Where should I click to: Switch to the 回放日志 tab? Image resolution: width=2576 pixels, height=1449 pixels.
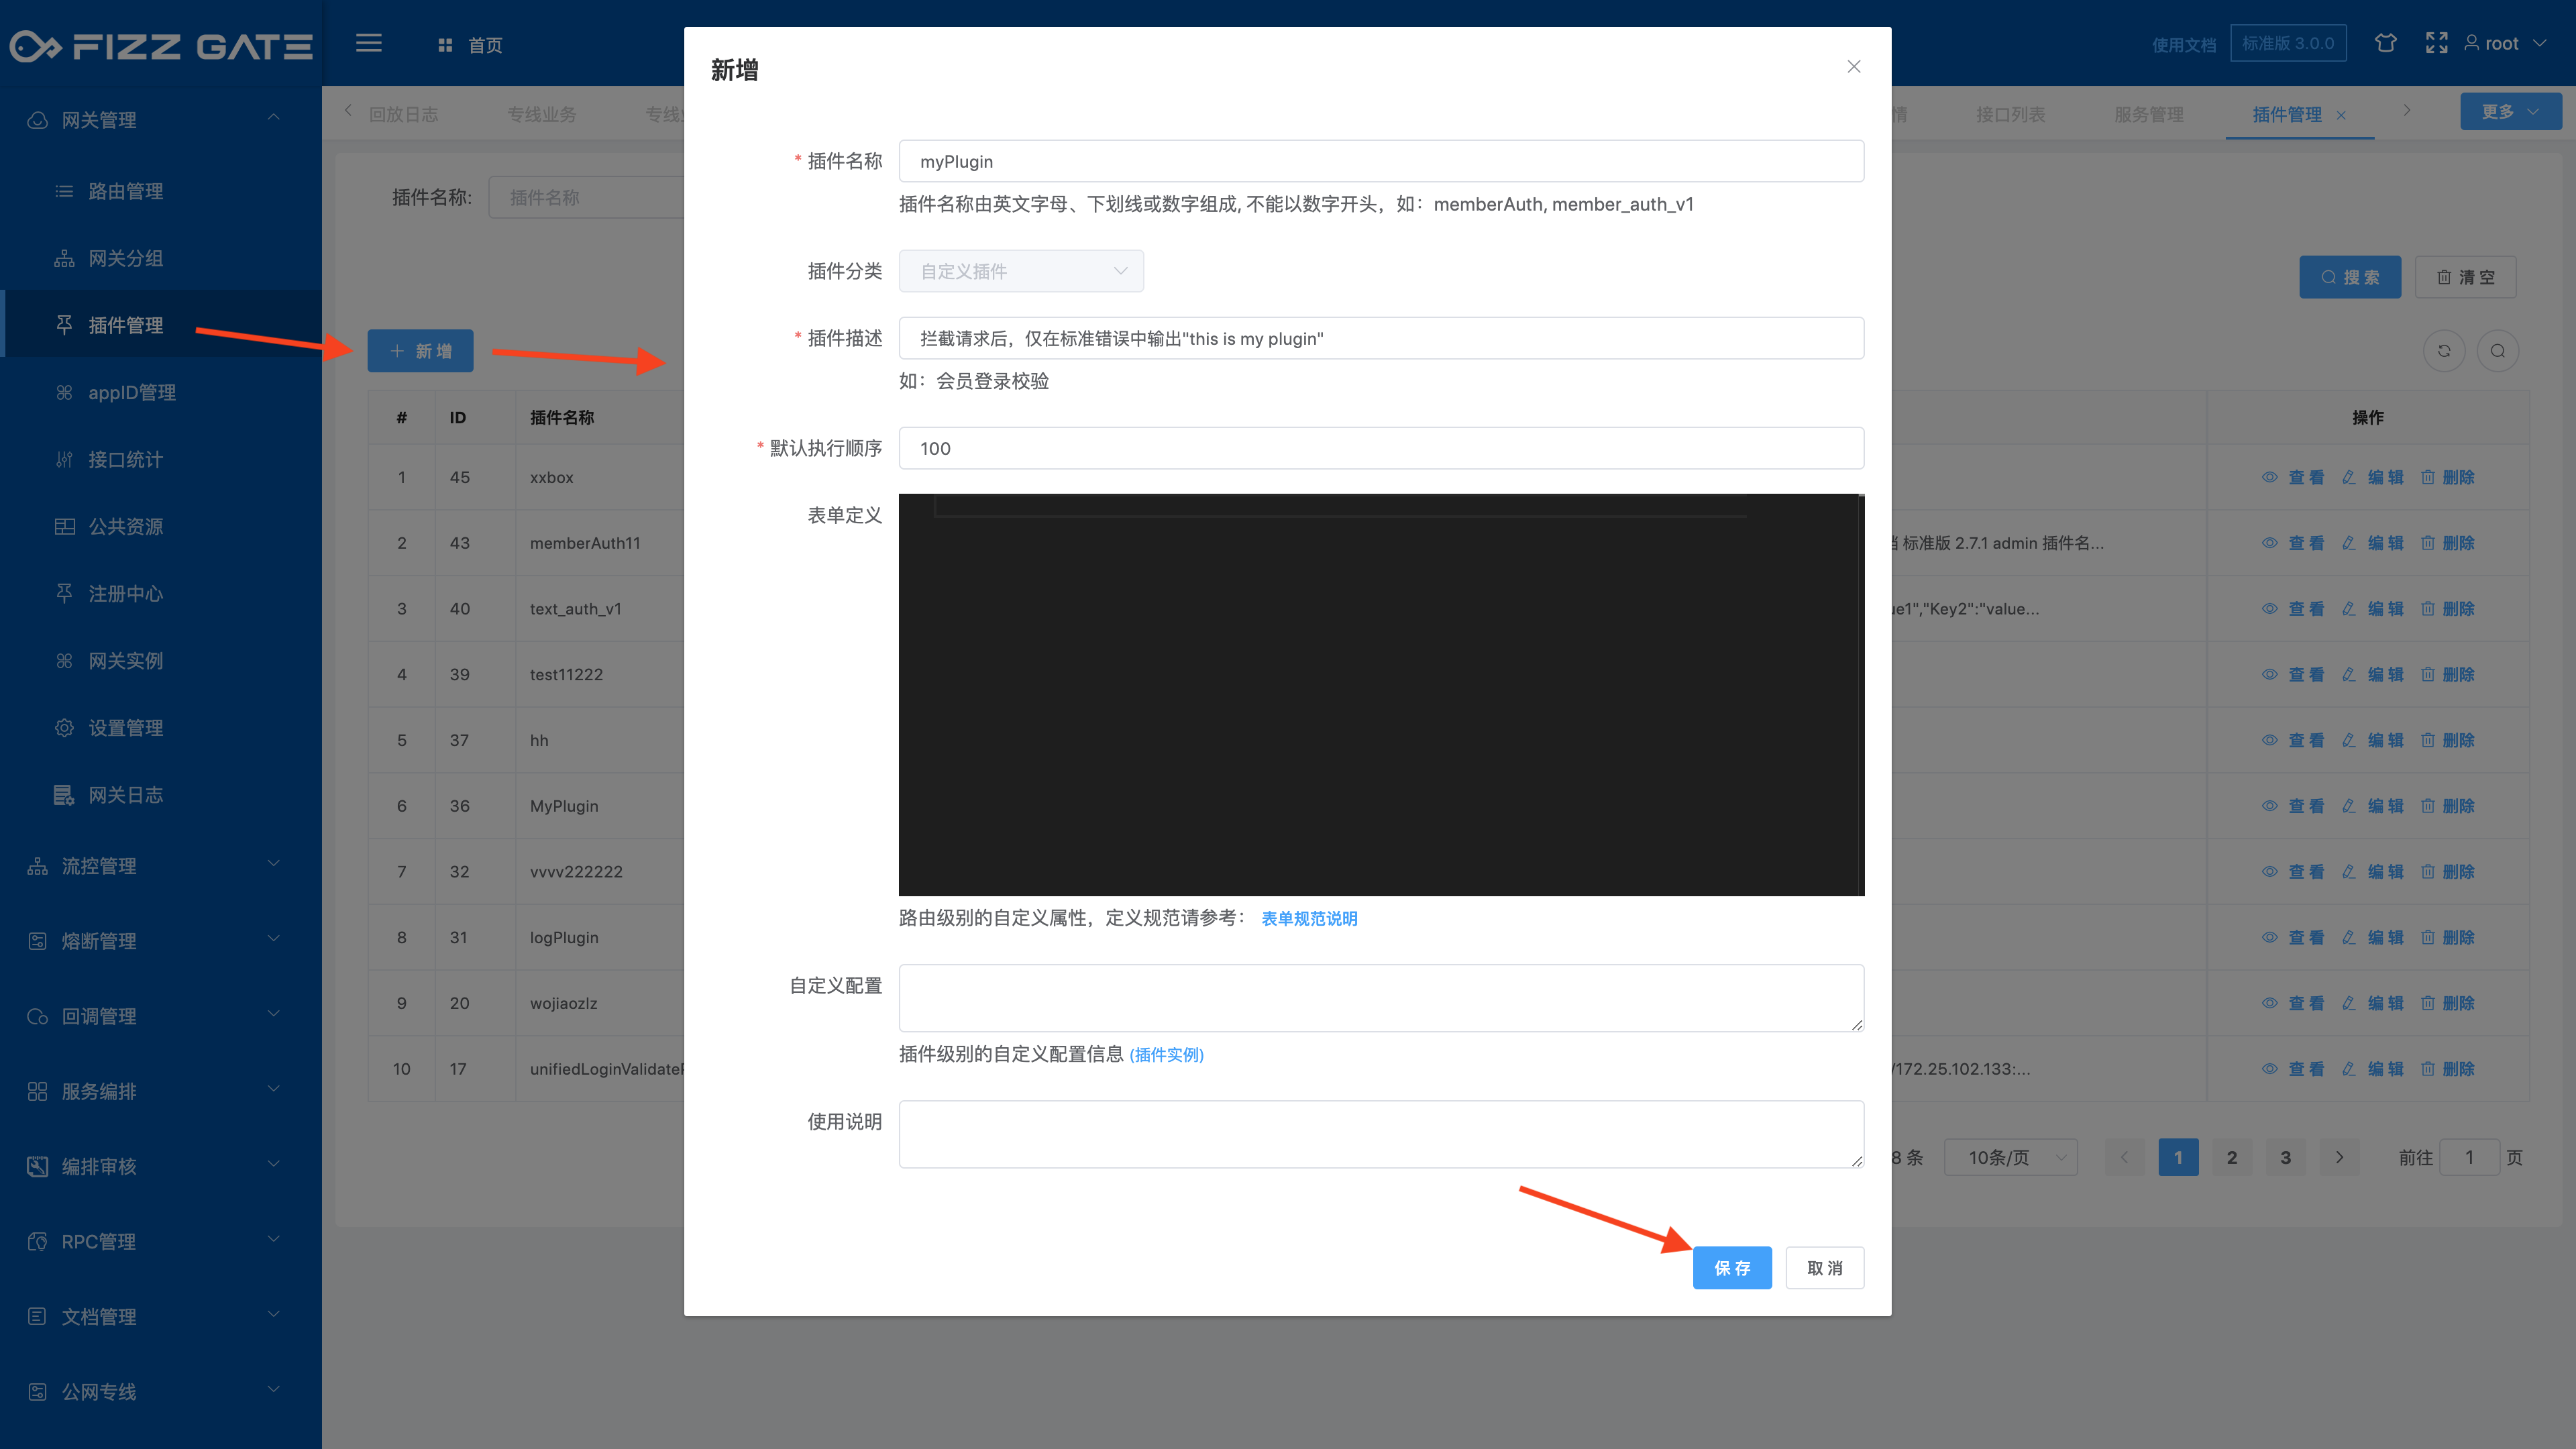pos(404,114)
